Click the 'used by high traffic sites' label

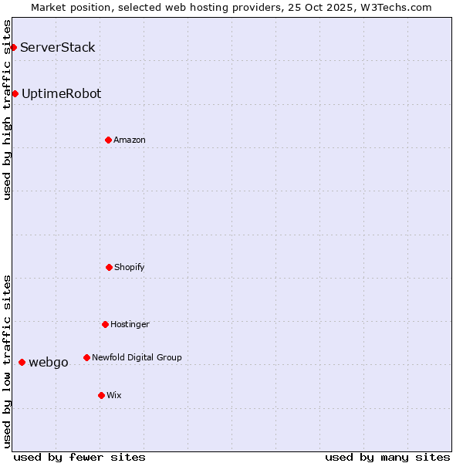pos(7,110)
